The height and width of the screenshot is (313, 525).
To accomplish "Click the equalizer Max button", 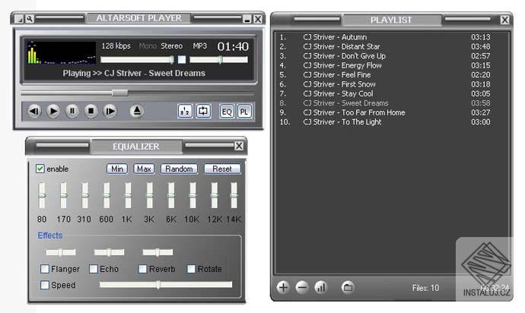I will 144,169.
